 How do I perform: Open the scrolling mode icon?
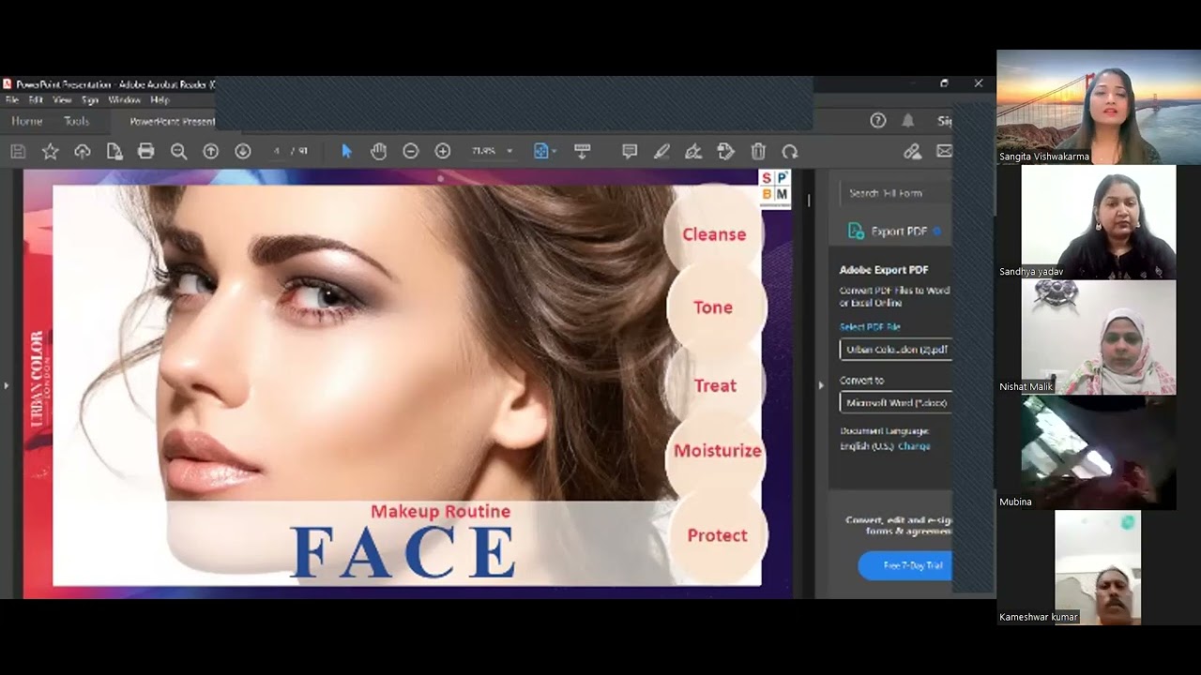[582, 151]
